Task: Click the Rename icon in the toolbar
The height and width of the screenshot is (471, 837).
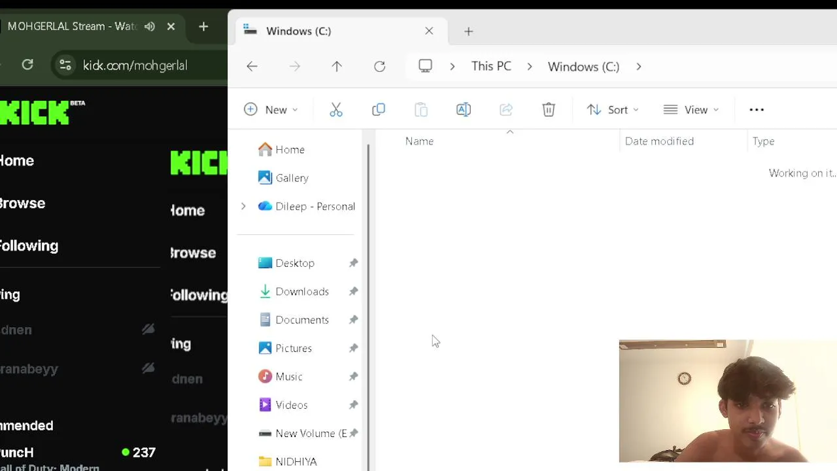Action: point(464,110)
